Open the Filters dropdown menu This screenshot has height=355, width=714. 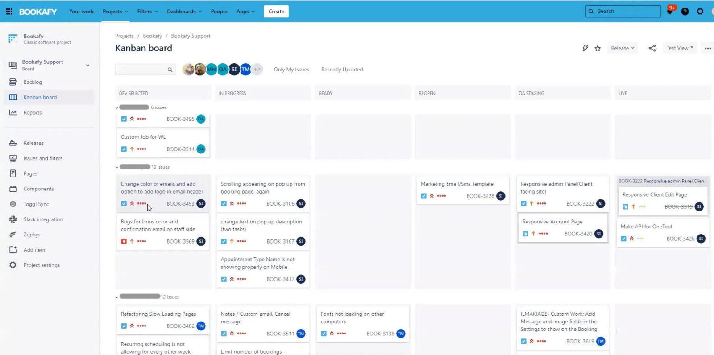pyautogui.click(x=147, y=12)
